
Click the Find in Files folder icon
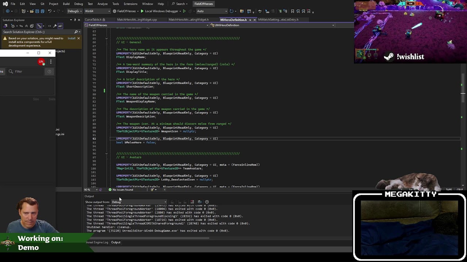tap(242, 11)
